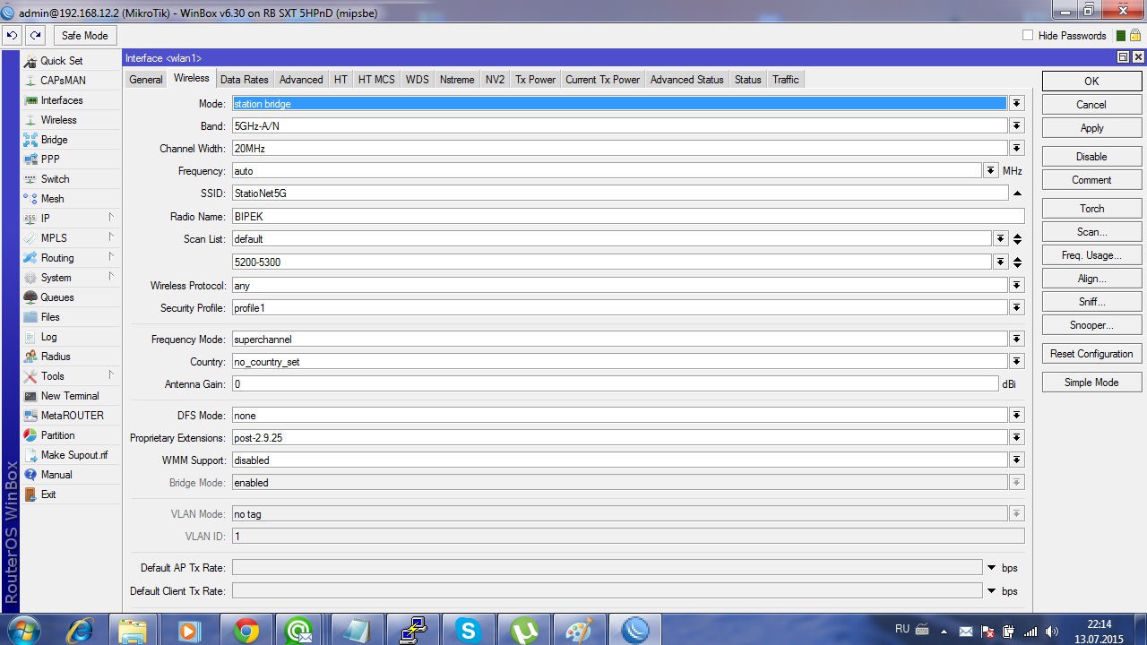This screenshot has width=1147, height=645.
Task: Open the Security Profile dropdown
Action: click(1016, 308)
